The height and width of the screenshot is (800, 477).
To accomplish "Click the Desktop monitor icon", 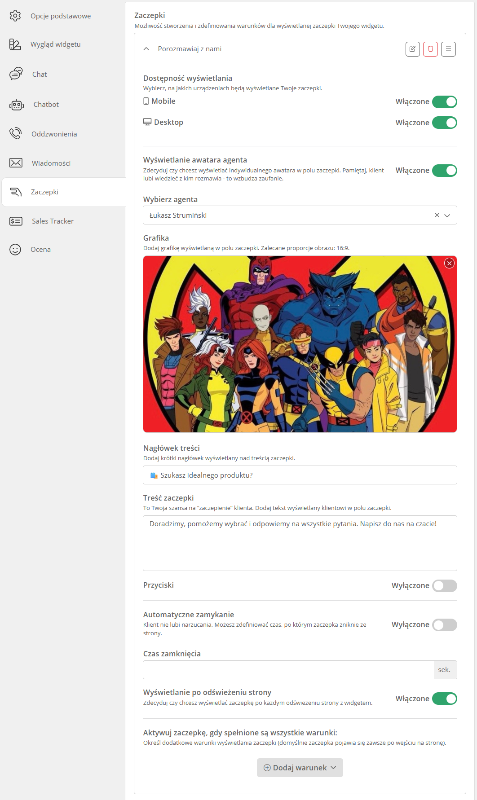I will [147, 122].
